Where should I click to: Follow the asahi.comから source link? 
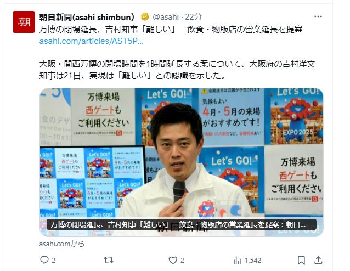[x=62, y=244]
